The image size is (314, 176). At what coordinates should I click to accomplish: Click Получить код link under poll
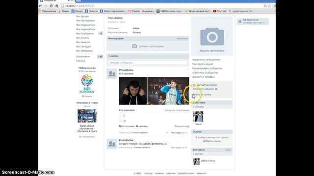[182, 126]
